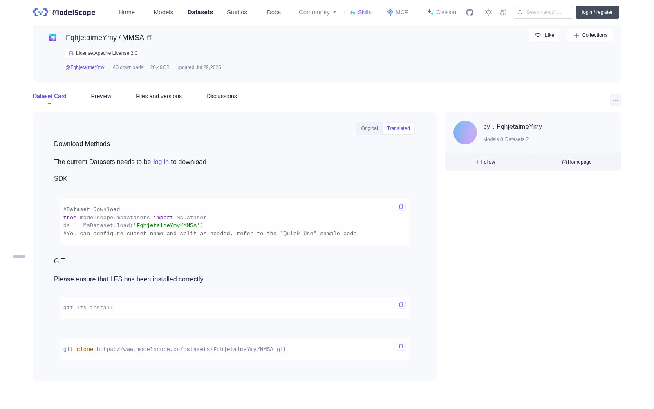This screenshot has height=409, width=654.
Task: Open the three-dots more options menu
Action: click(615, 101)
